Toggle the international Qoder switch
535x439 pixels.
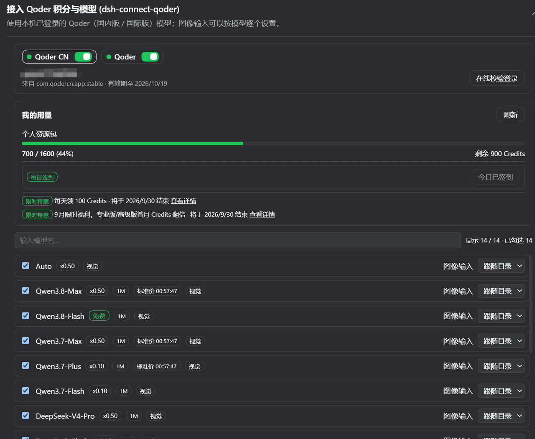[150, 57]
